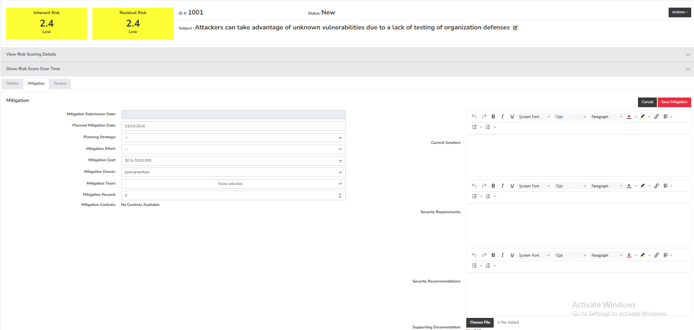694x330 pixels.
Task: Open the Mitigation Cost dropdown
Action: tap(233, 160)
